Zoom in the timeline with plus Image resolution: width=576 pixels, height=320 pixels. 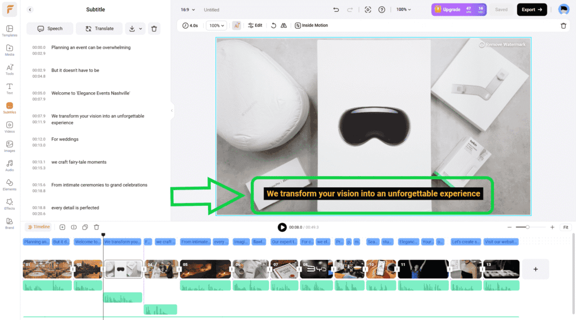[552, 227]
